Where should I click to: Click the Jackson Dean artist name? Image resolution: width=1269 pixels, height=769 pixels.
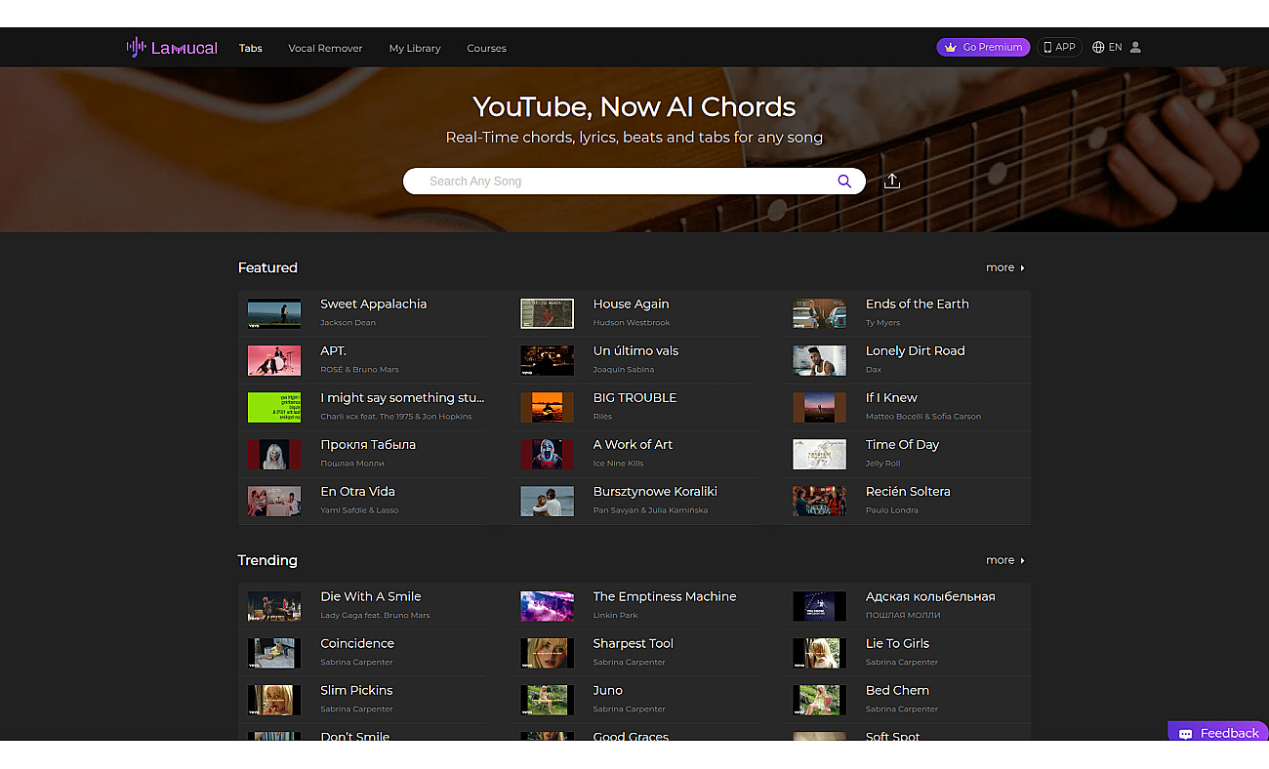(348, 323)
